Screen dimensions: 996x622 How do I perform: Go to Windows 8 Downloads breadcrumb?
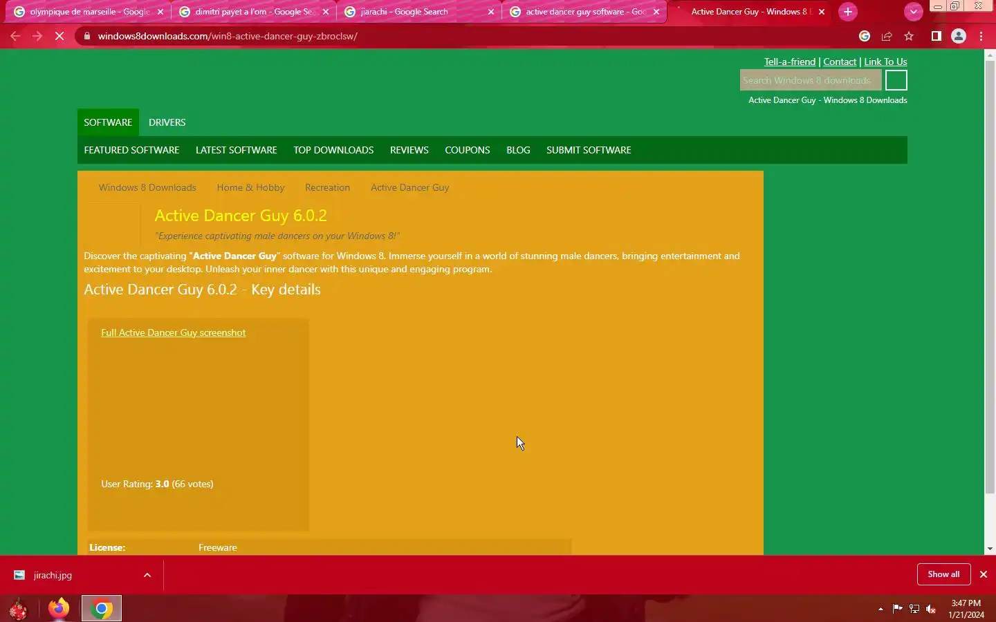pos(147,187)
